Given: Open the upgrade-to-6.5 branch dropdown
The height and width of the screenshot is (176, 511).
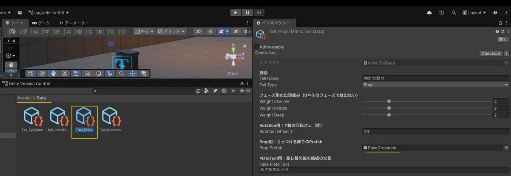Looking at the screenshot, I should tap(49, 13).
